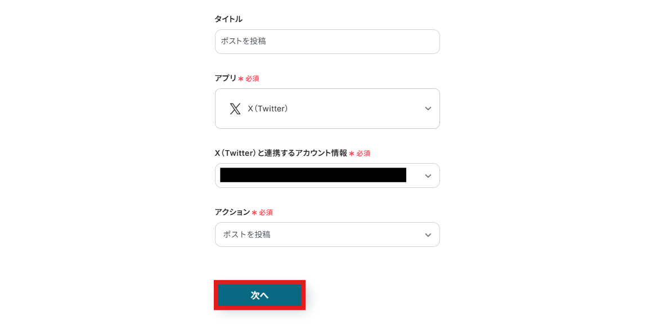Viewport: 669px width, 324px height.
Task: Click the タイトル field label
Action: coord(228,19)
